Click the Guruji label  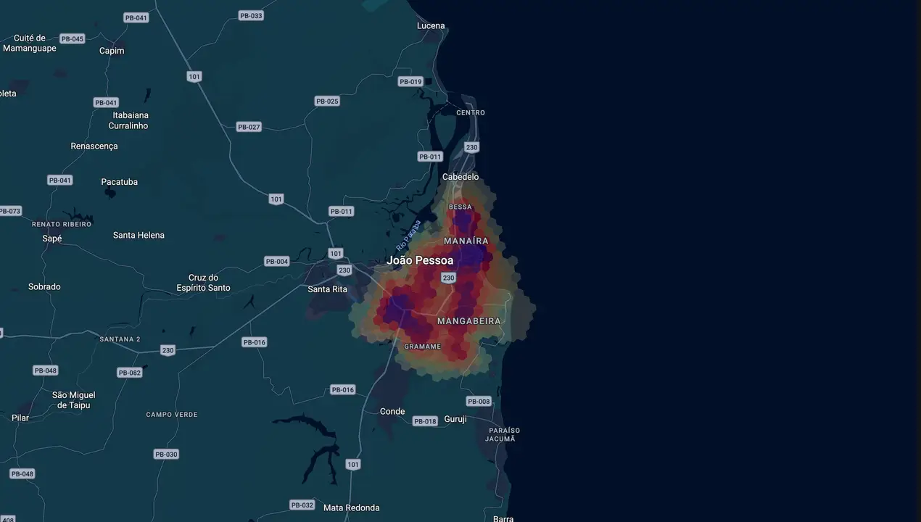[x=455, y=420]
